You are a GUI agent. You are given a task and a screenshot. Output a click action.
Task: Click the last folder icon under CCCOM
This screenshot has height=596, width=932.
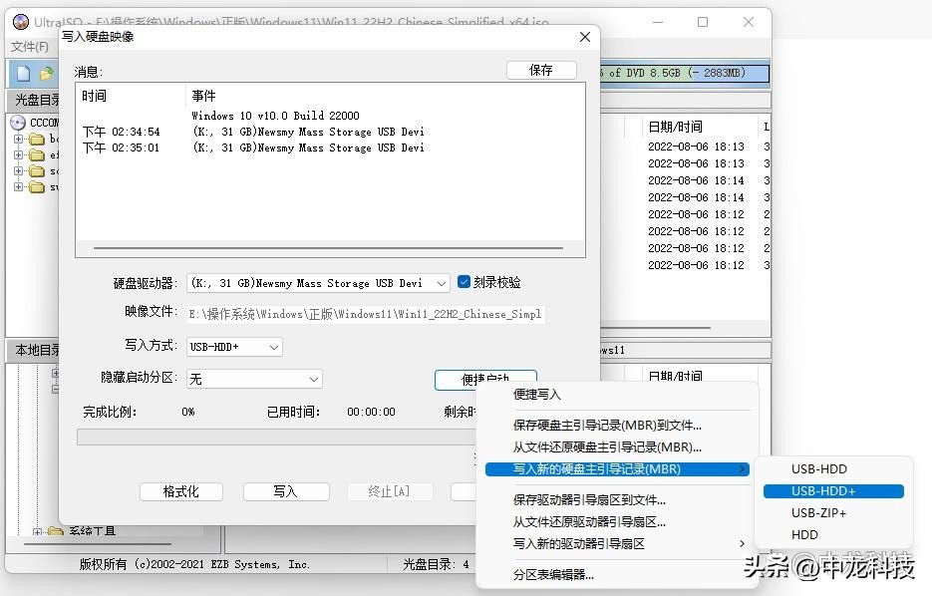[37, 186]
